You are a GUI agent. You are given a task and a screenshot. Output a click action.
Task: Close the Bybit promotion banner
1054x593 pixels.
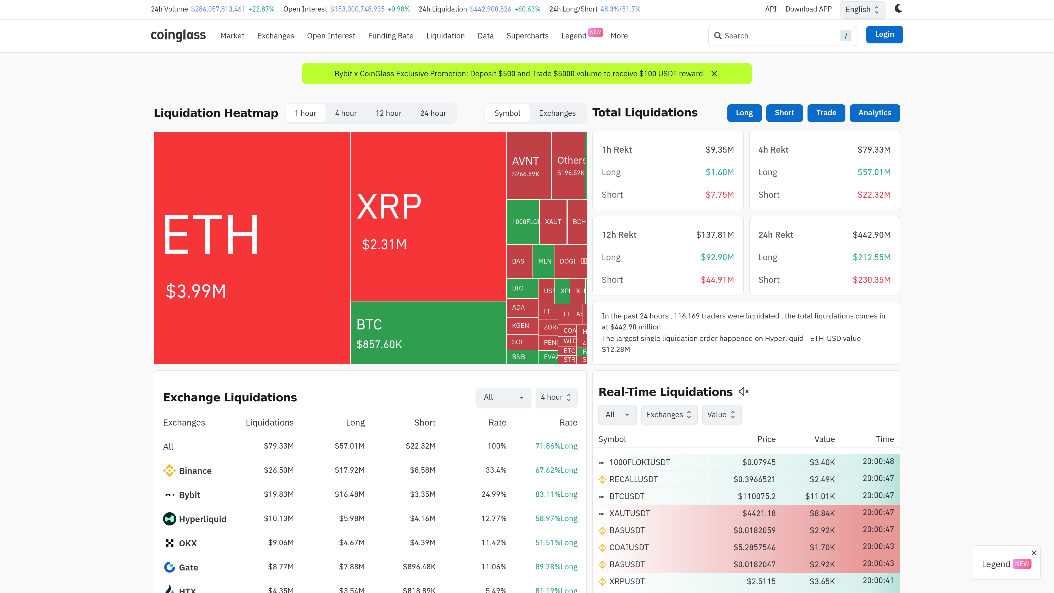[x=714, y=74]
